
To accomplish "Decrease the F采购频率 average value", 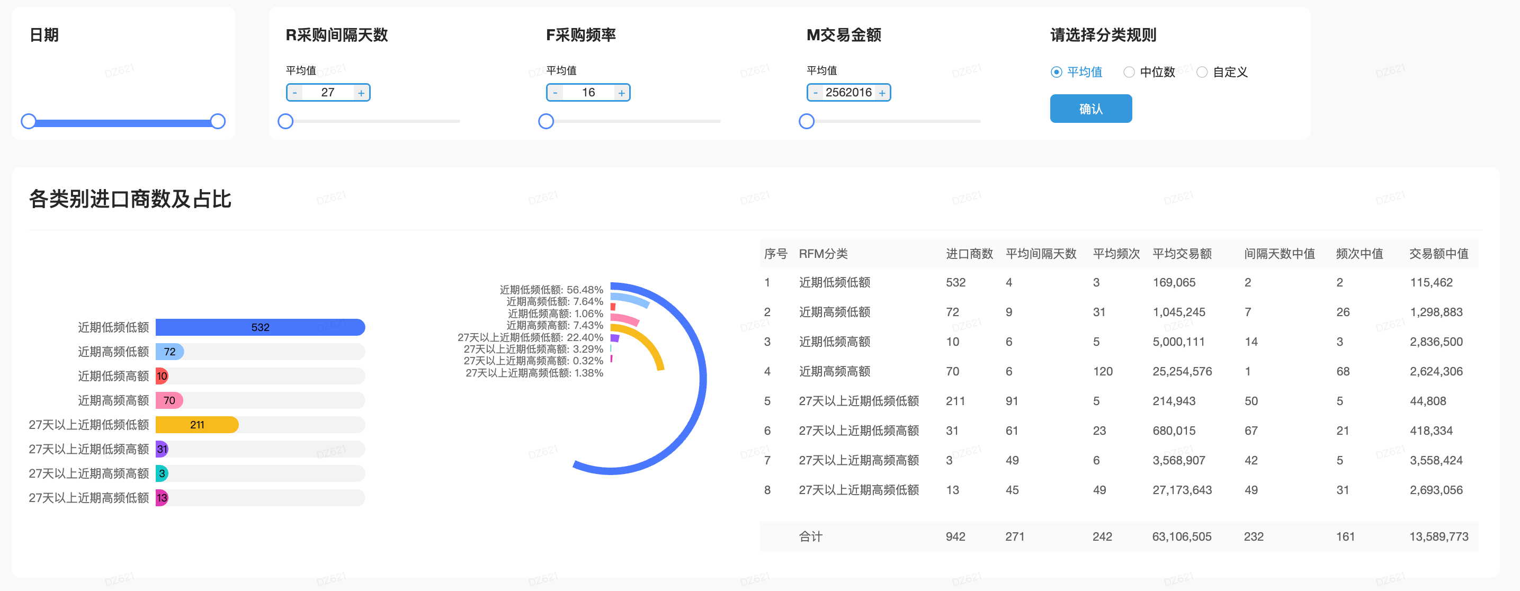I will pyautogui.click(x=555, y=93).
